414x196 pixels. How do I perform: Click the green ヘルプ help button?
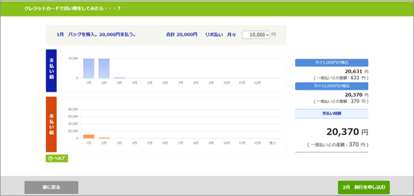click(57, 158)
